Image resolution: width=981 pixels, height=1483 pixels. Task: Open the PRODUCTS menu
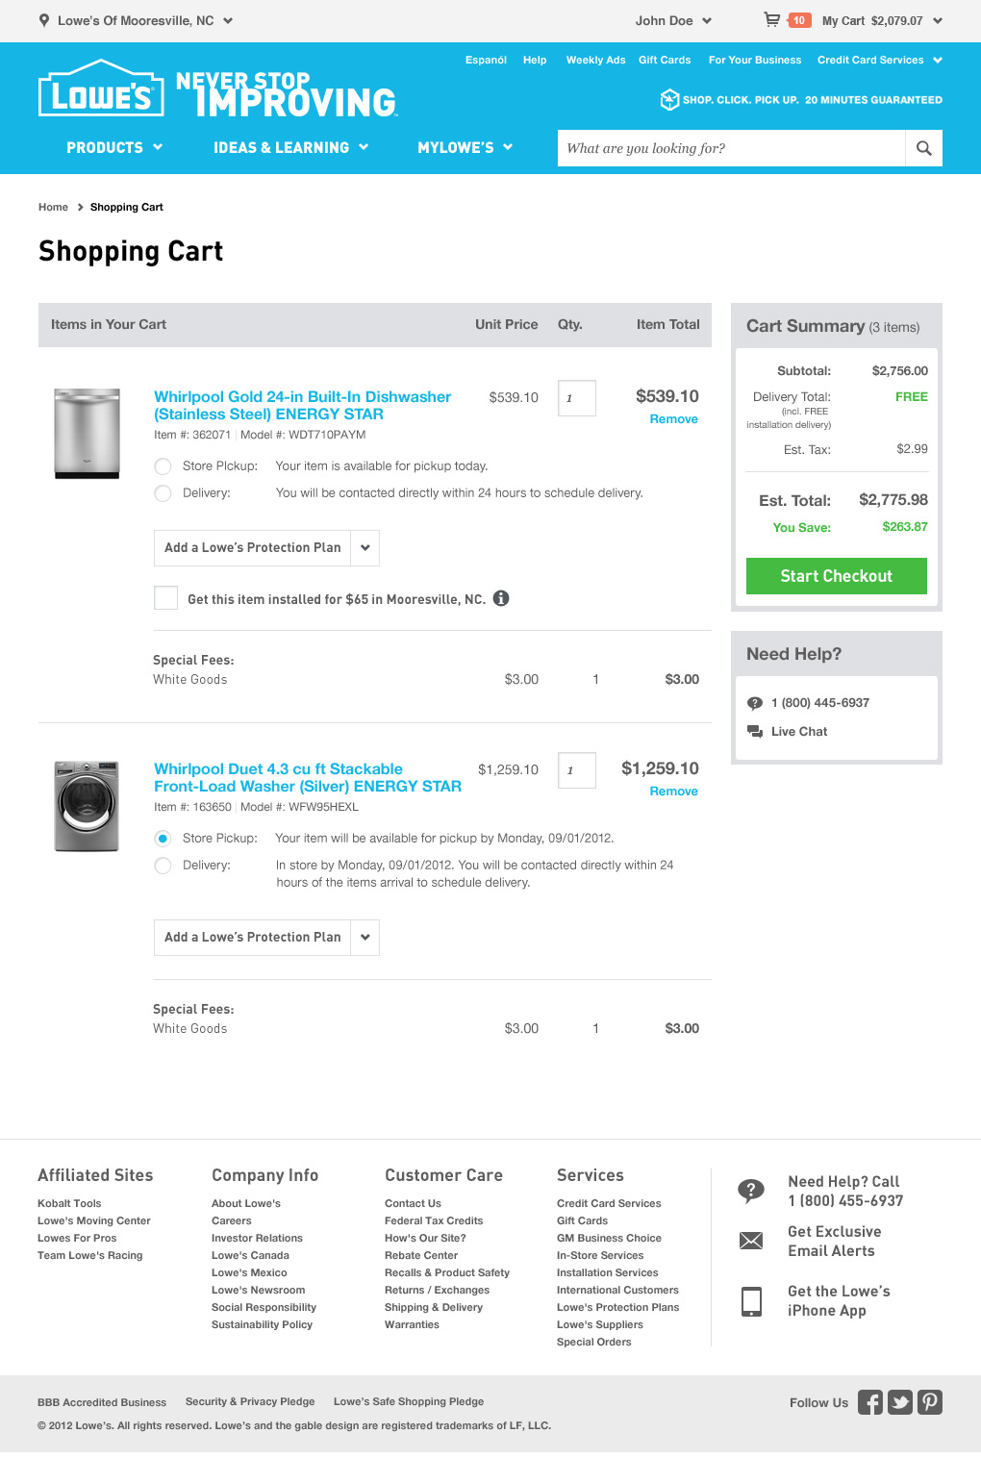113,148
